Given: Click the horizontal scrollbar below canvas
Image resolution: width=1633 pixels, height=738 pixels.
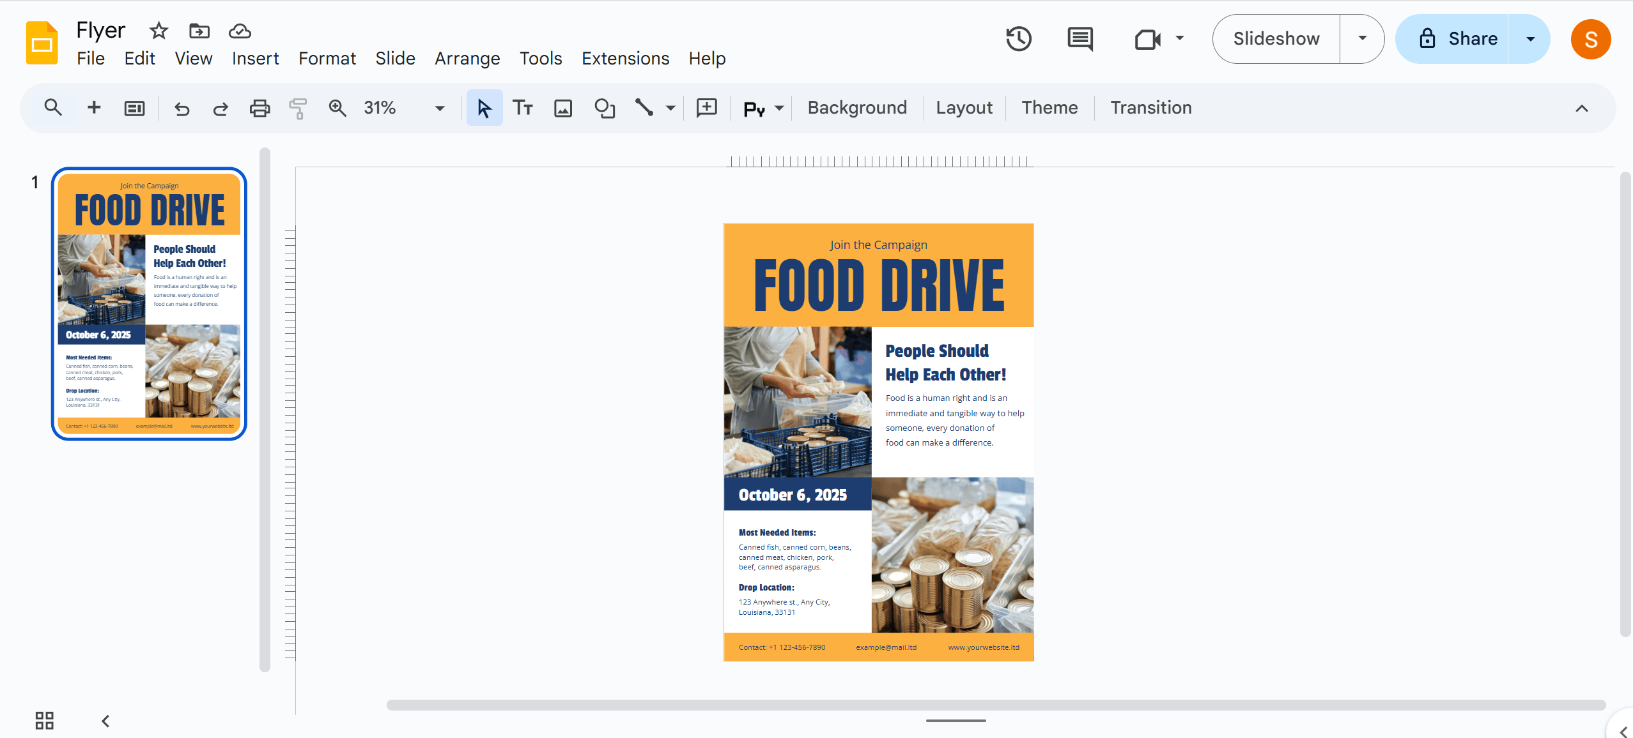Looking at the screenshot, I should coord(996,705).
